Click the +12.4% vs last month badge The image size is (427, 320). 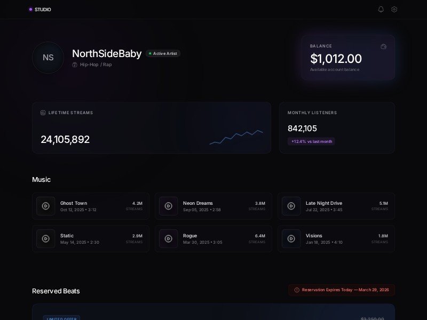[x=311, y=141]
